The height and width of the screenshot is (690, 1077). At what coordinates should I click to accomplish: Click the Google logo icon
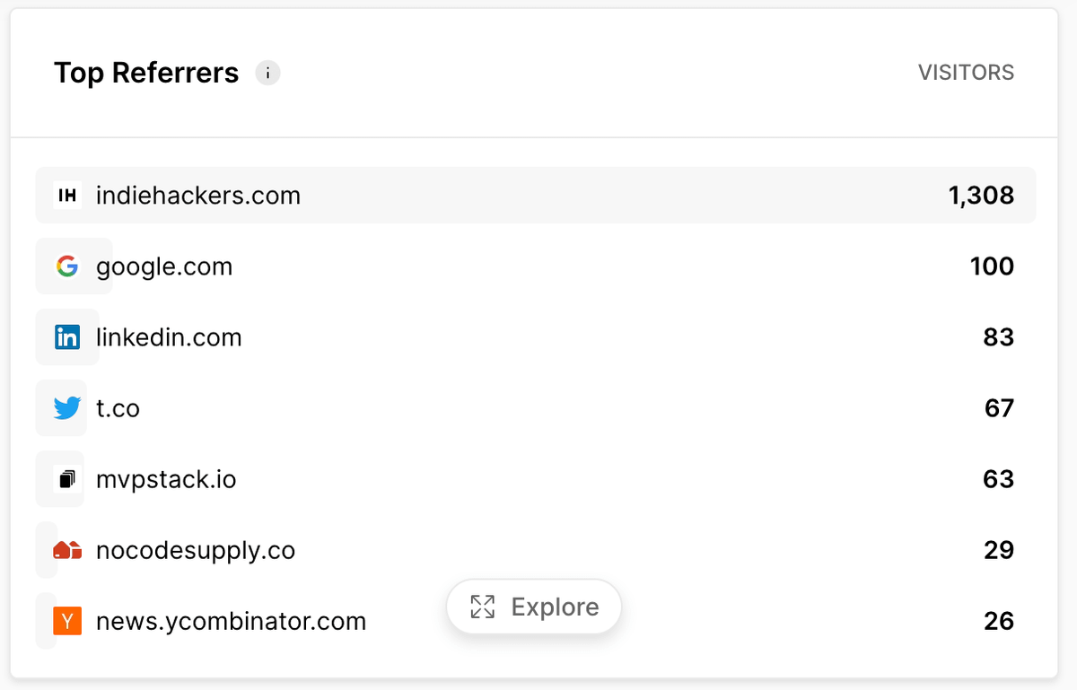pyautogui.click(x=67, y=266)
